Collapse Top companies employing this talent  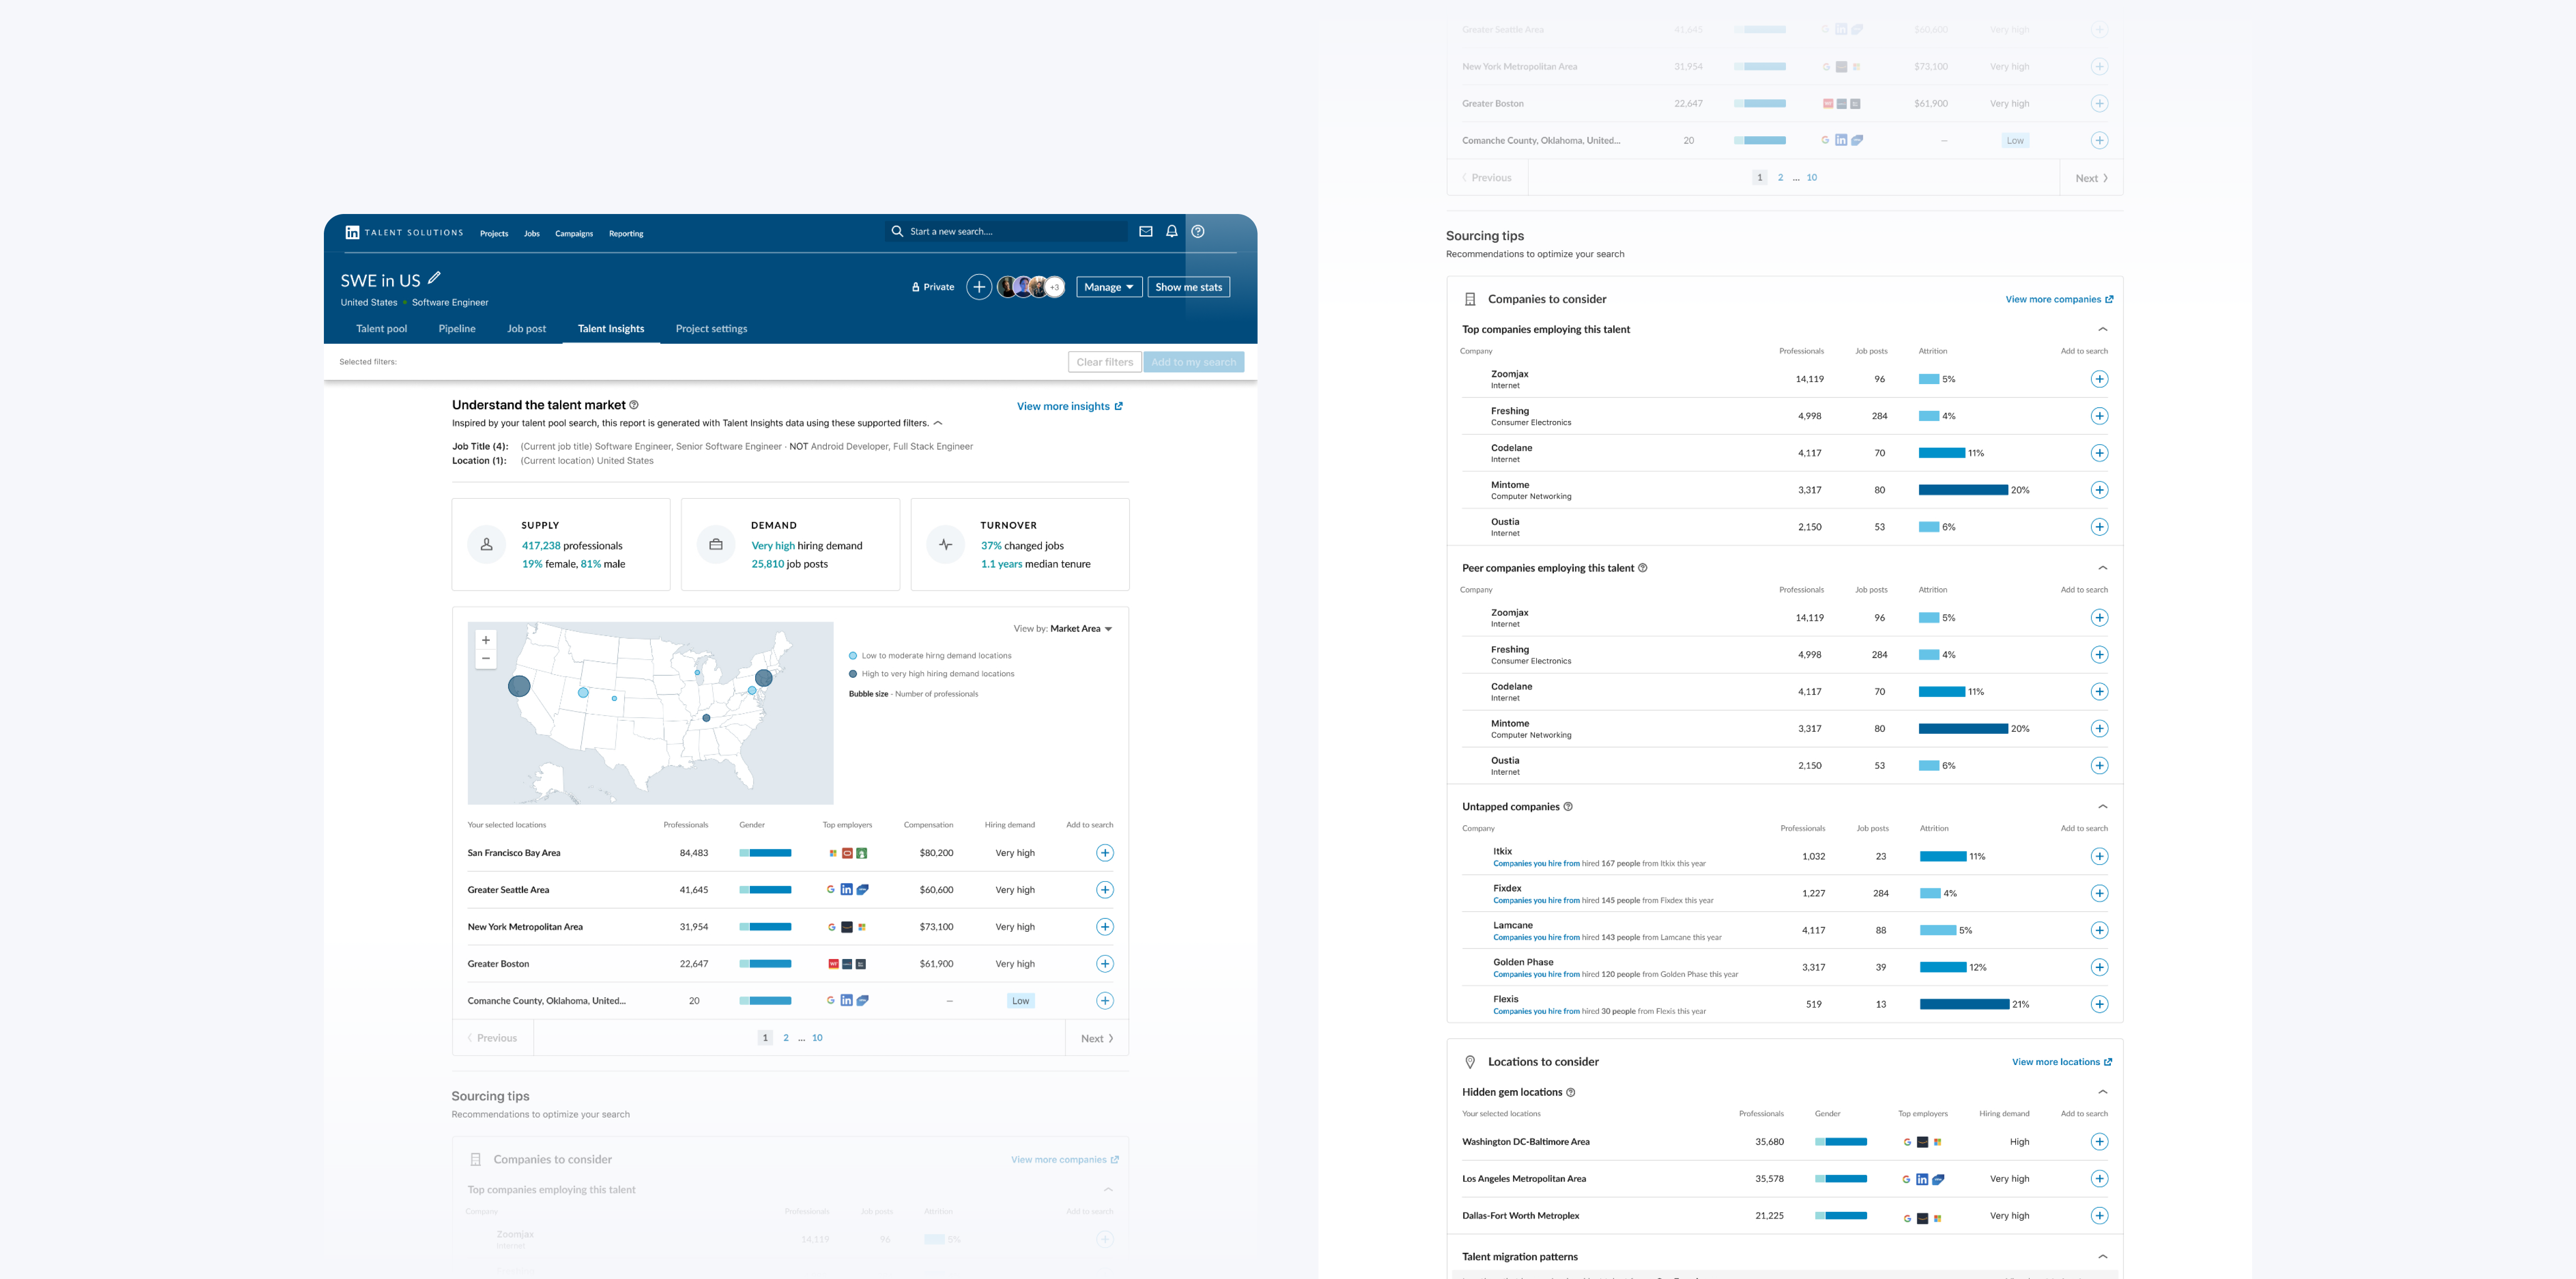pyautogui.click(x=2102, y=329)
